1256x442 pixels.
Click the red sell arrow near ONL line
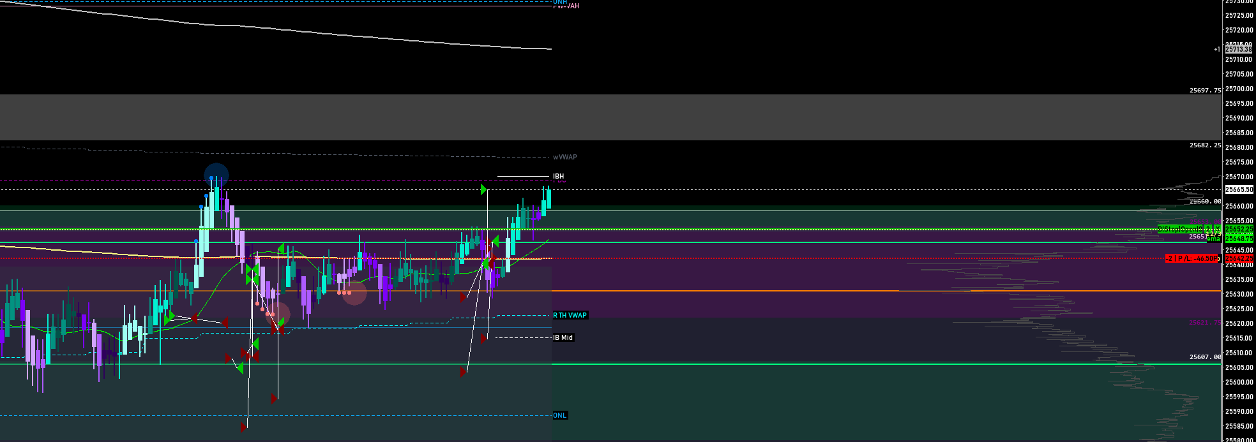coord(244,426)
